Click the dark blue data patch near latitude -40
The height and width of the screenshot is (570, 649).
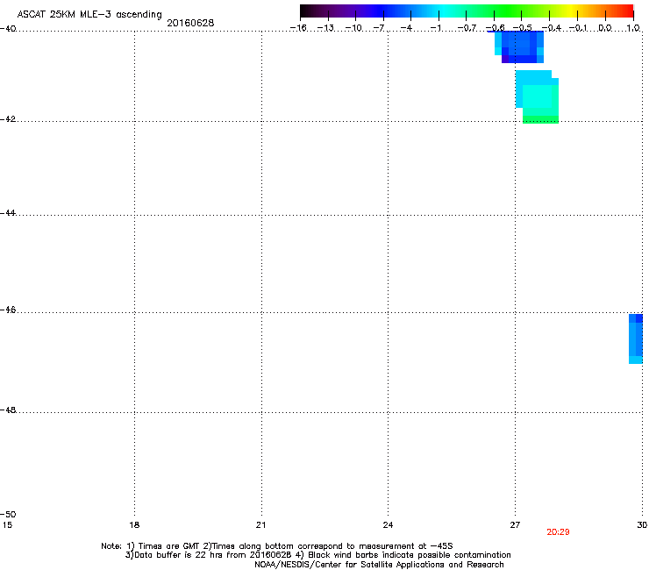[519, 47]
